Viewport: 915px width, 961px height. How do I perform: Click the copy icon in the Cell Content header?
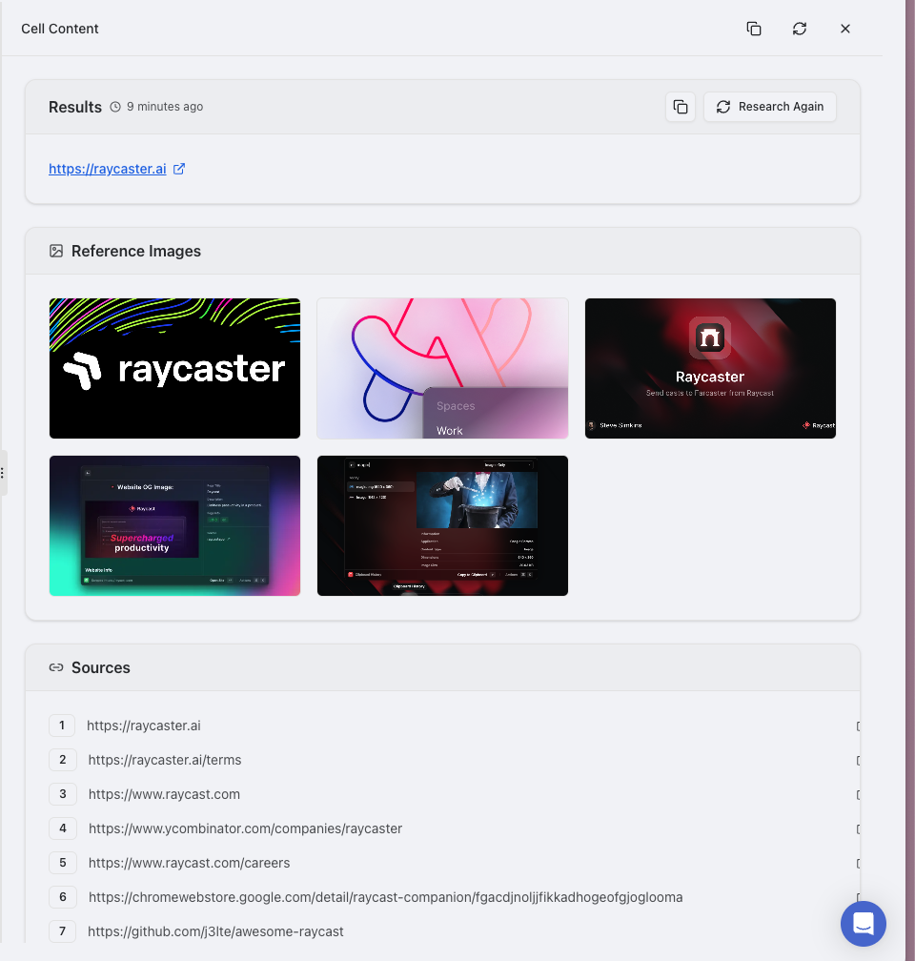754,29
